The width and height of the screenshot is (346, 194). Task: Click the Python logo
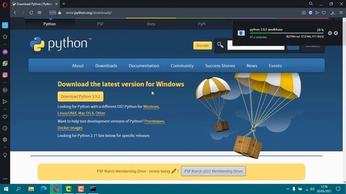coord(61,44)
